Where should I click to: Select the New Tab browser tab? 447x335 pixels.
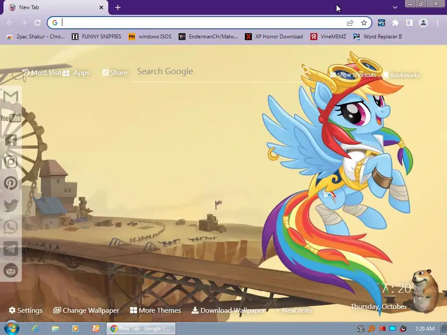click(55, 8)
